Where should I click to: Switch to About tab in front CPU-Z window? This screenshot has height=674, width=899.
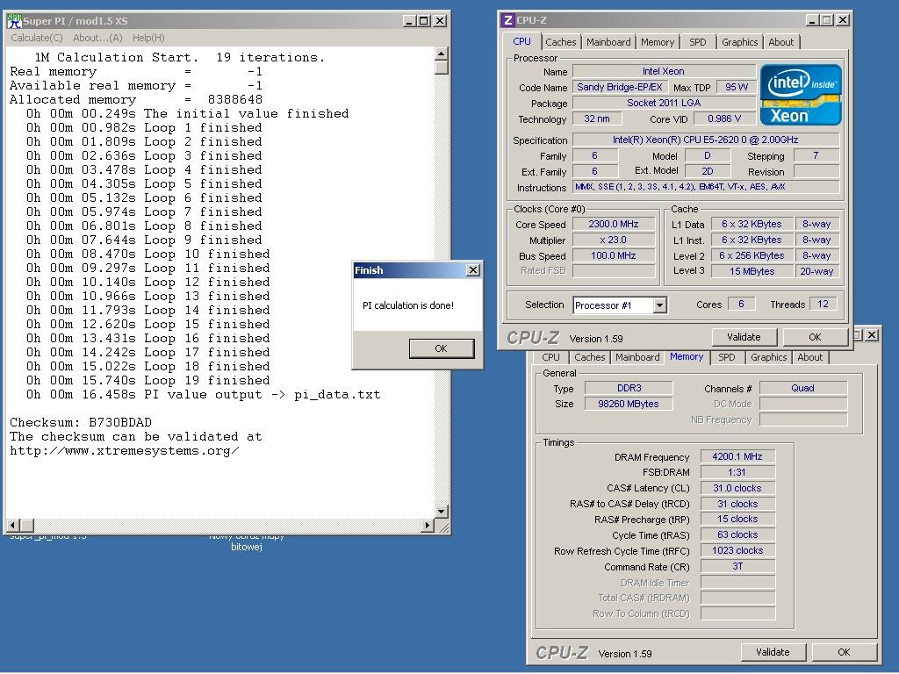click(780, 42)
